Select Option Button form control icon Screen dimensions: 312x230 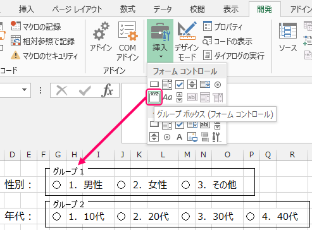(218, 85)
